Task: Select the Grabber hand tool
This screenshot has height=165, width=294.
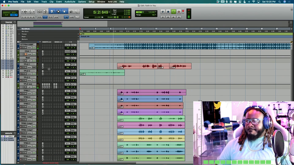Action: (x=64, y=11)
